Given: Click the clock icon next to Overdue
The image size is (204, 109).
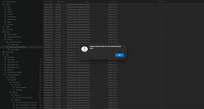Looking at the screenshot, I should (5, 25).
